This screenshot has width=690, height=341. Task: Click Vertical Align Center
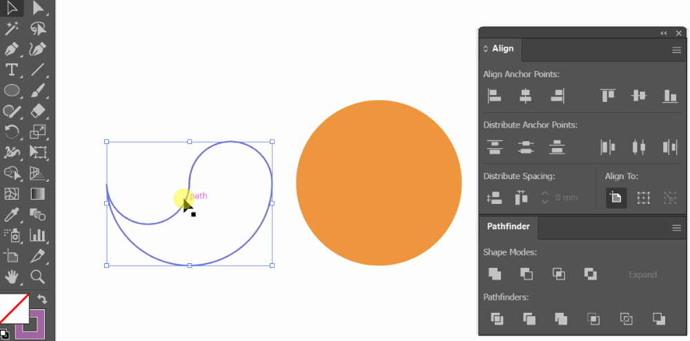(638, 96)
